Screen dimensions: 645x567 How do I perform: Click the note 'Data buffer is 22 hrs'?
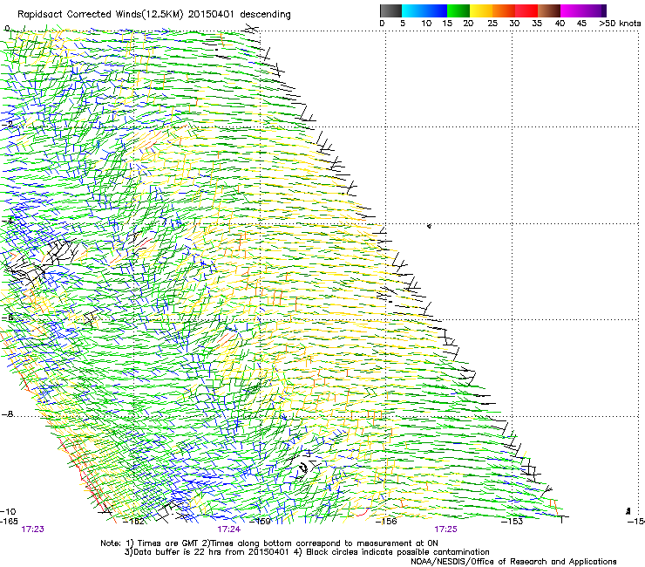click(x=178, y=552)
